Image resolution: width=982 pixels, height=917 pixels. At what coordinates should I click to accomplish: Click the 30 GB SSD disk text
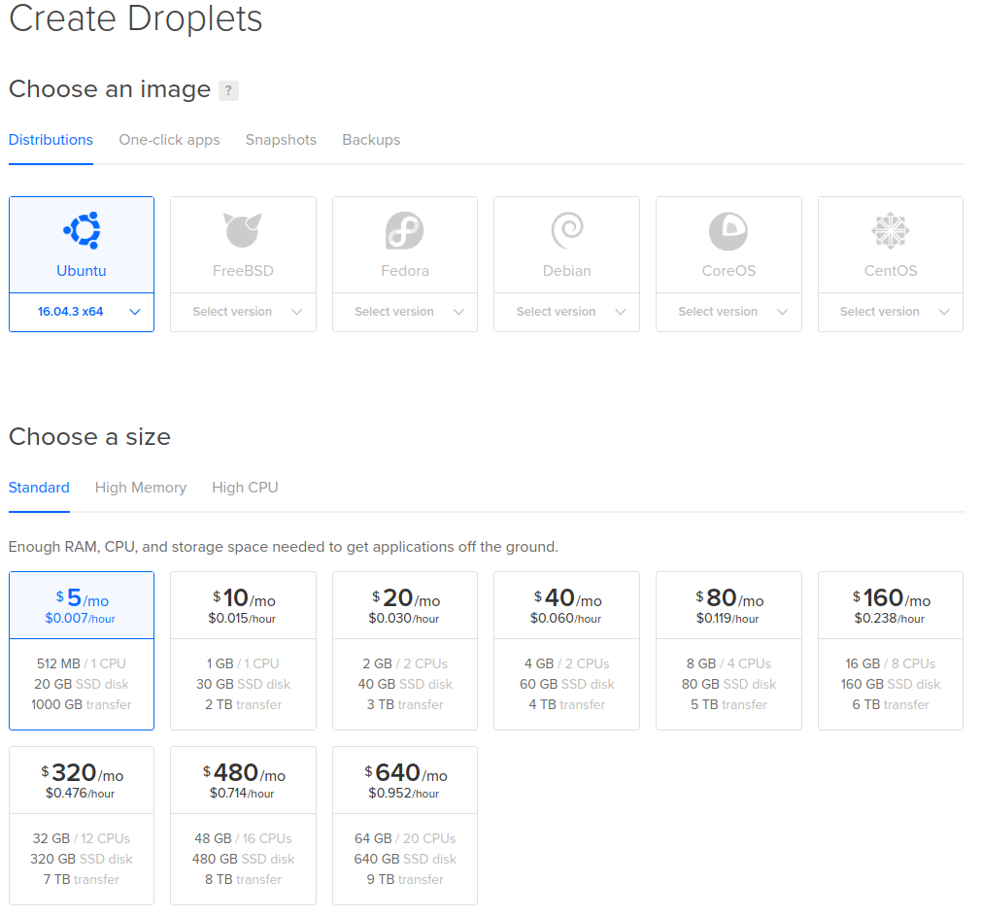(x=243, y=684)
